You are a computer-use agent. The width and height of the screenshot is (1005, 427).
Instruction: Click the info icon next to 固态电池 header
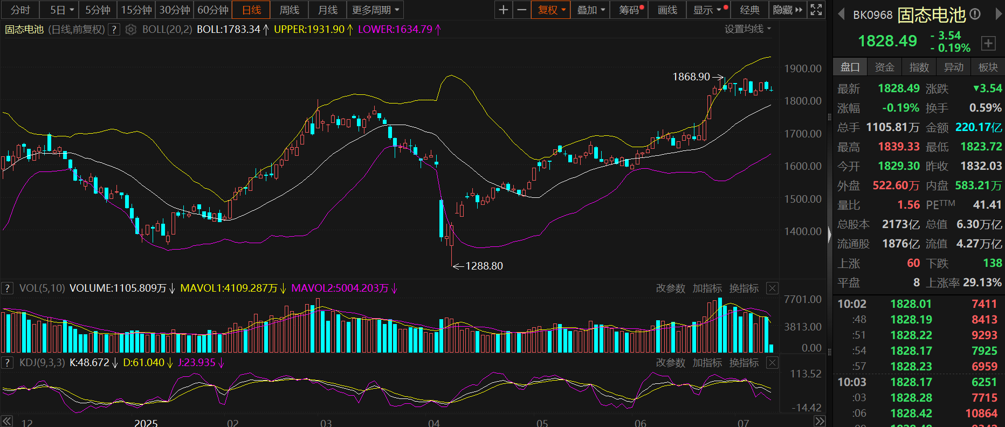click(975, 15)
